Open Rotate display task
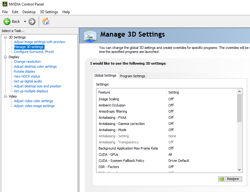The height and width of the screenshot is (192, 250). [24, 71]
